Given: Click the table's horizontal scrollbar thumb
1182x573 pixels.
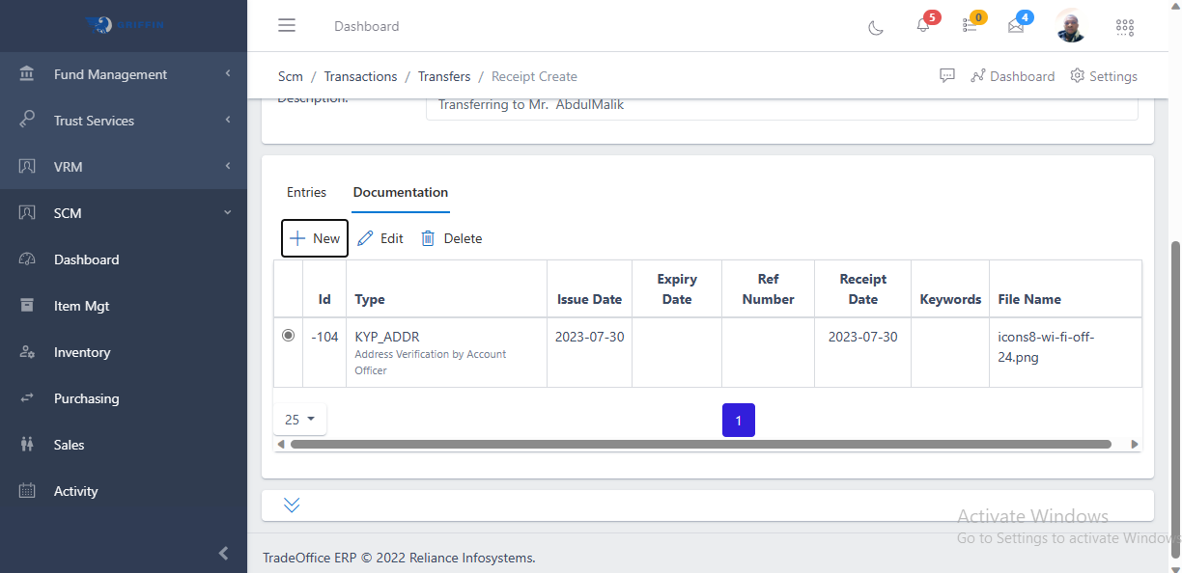Looking at the screenshot, I should click(700, 445).
